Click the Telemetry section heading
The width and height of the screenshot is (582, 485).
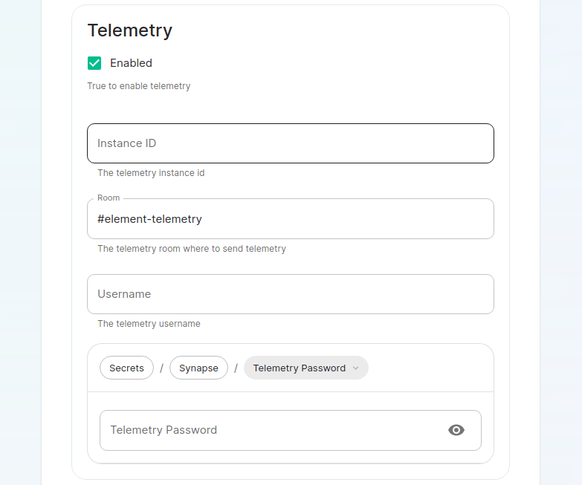130,30
